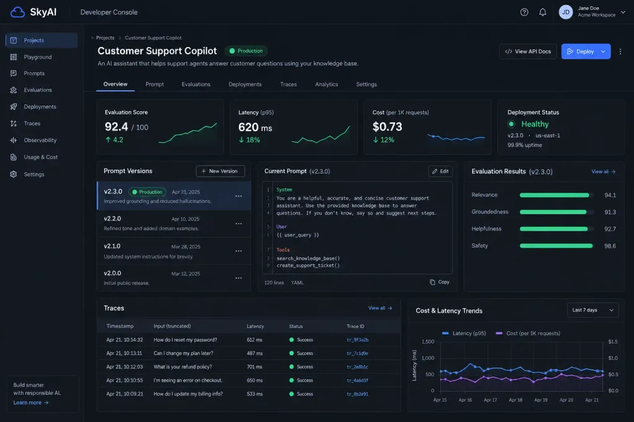Select the v2.1.0 prompt version row
This screenshot has width=634, height=422.
[174, 251]
